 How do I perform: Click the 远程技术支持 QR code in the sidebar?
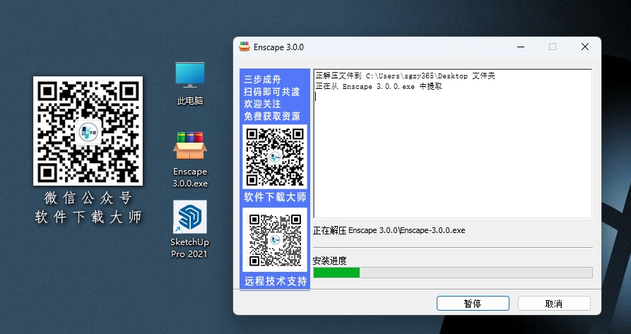point(275,240)
